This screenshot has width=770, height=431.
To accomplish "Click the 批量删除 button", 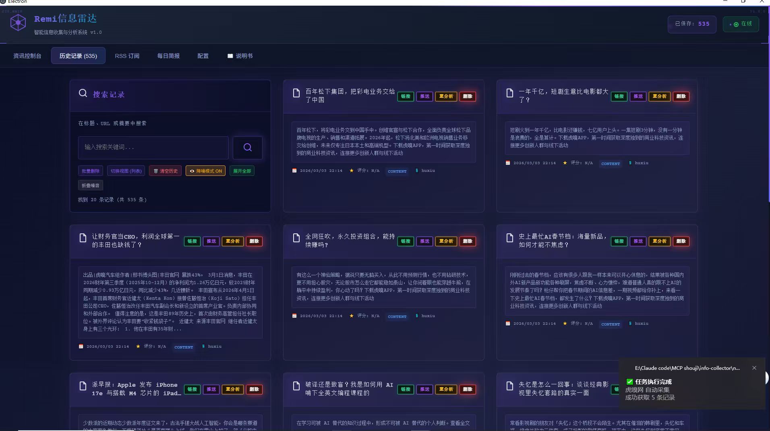I will pyautogui.click(x=90, y=171).
